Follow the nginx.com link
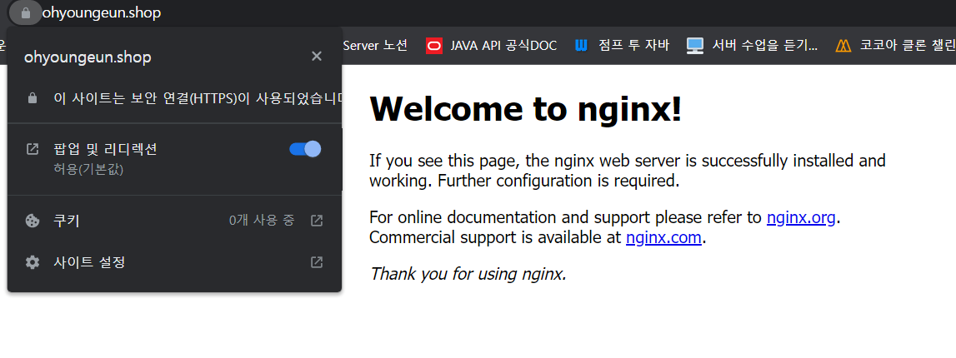The width and height of the screenshot is (956, 358). point(664,236)
